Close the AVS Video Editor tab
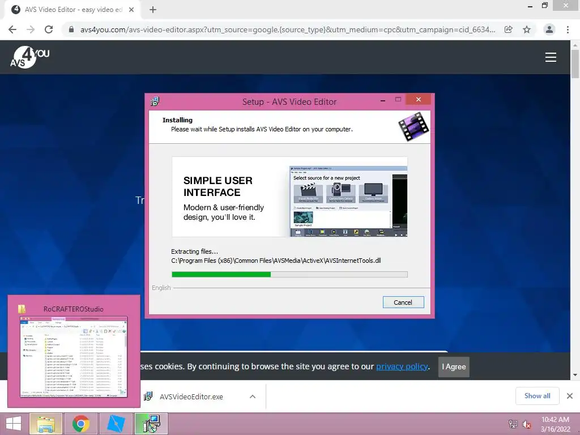Screen dimensions: 580x435 tap(131, 10)
